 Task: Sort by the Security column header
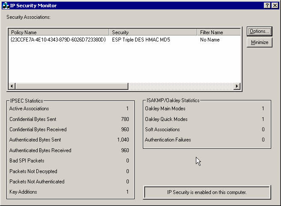(154, 32)
